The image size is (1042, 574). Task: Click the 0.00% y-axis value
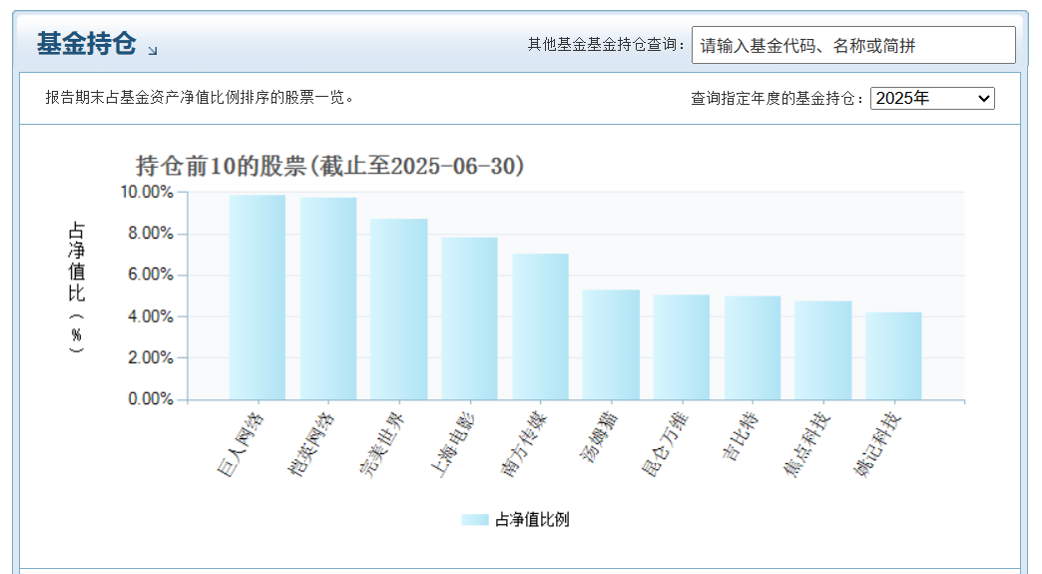pos(150,398)
